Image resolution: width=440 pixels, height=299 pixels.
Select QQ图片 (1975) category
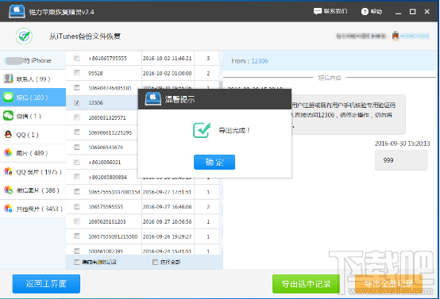click(x=33, y=171)
